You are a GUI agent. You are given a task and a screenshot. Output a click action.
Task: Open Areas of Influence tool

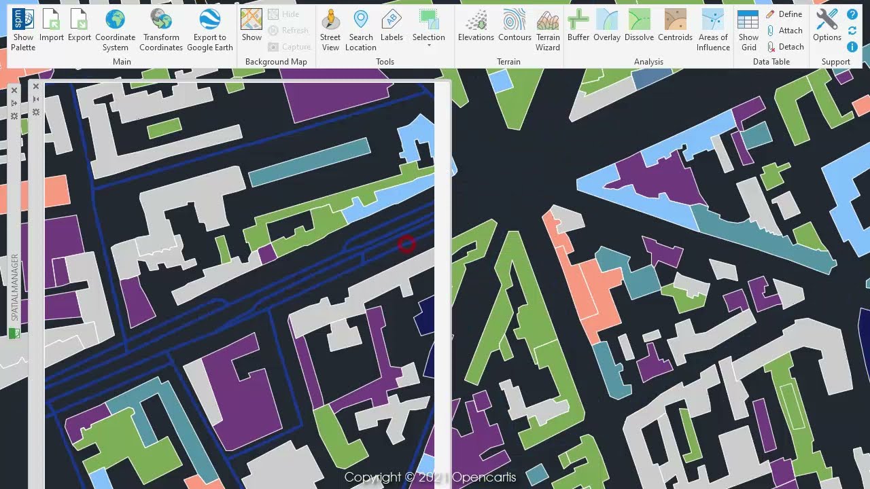(713, 30)
